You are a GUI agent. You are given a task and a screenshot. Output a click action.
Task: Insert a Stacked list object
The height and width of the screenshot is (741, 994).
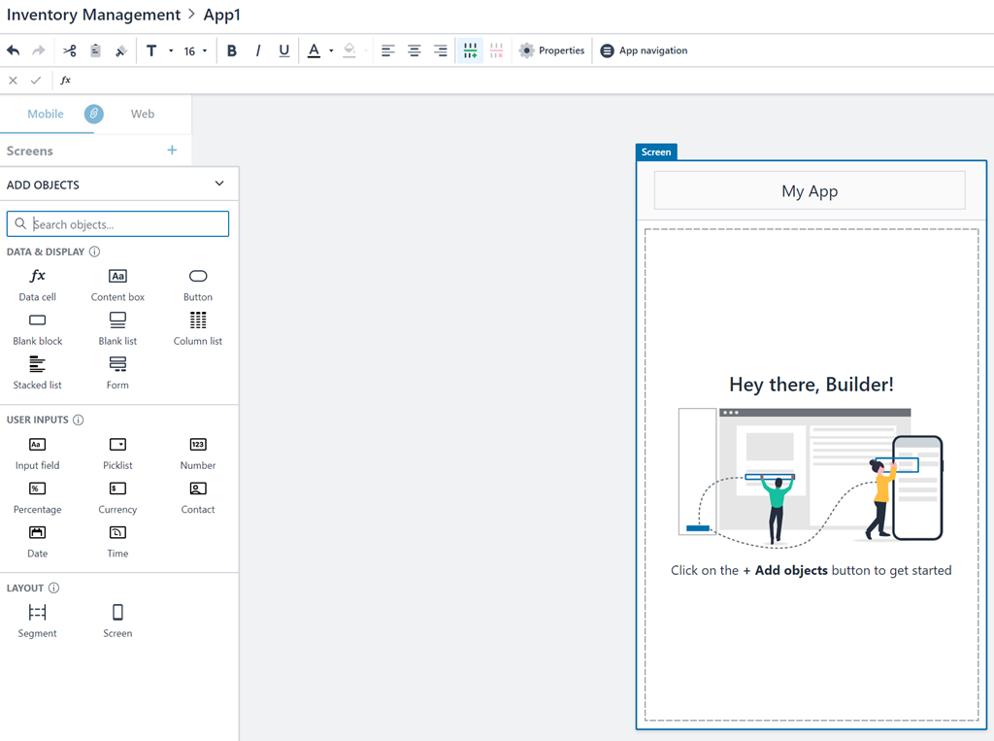point(37,372)
